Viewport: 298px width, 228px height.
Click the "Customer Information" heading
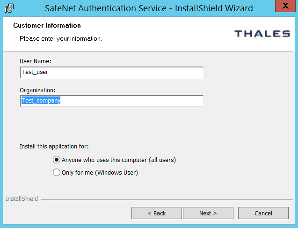tap(47, 26)
